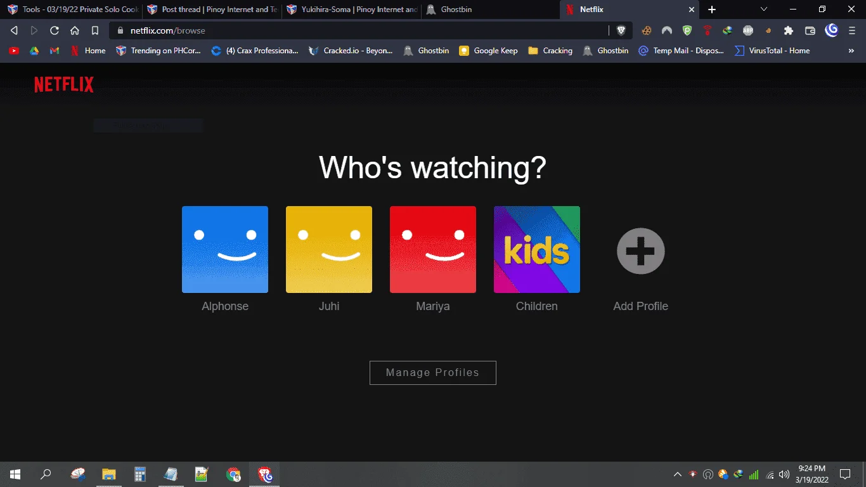Open the Internet Download Manager extension

click(728, 30)
